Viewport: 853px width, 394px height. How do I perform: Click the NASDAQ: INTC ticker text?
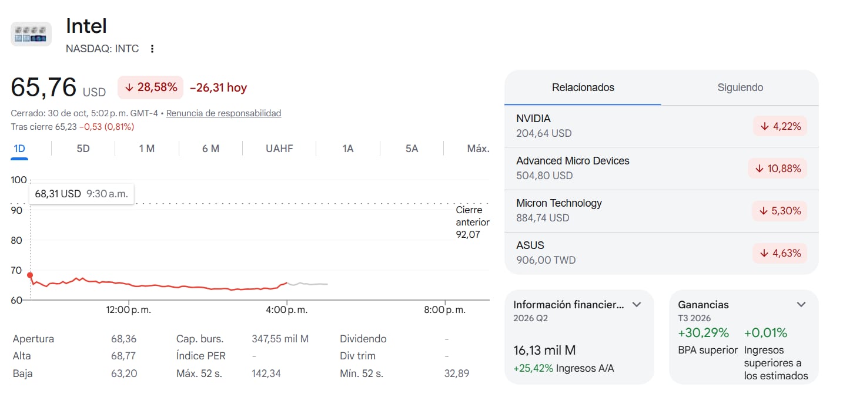tap(102, 49)
